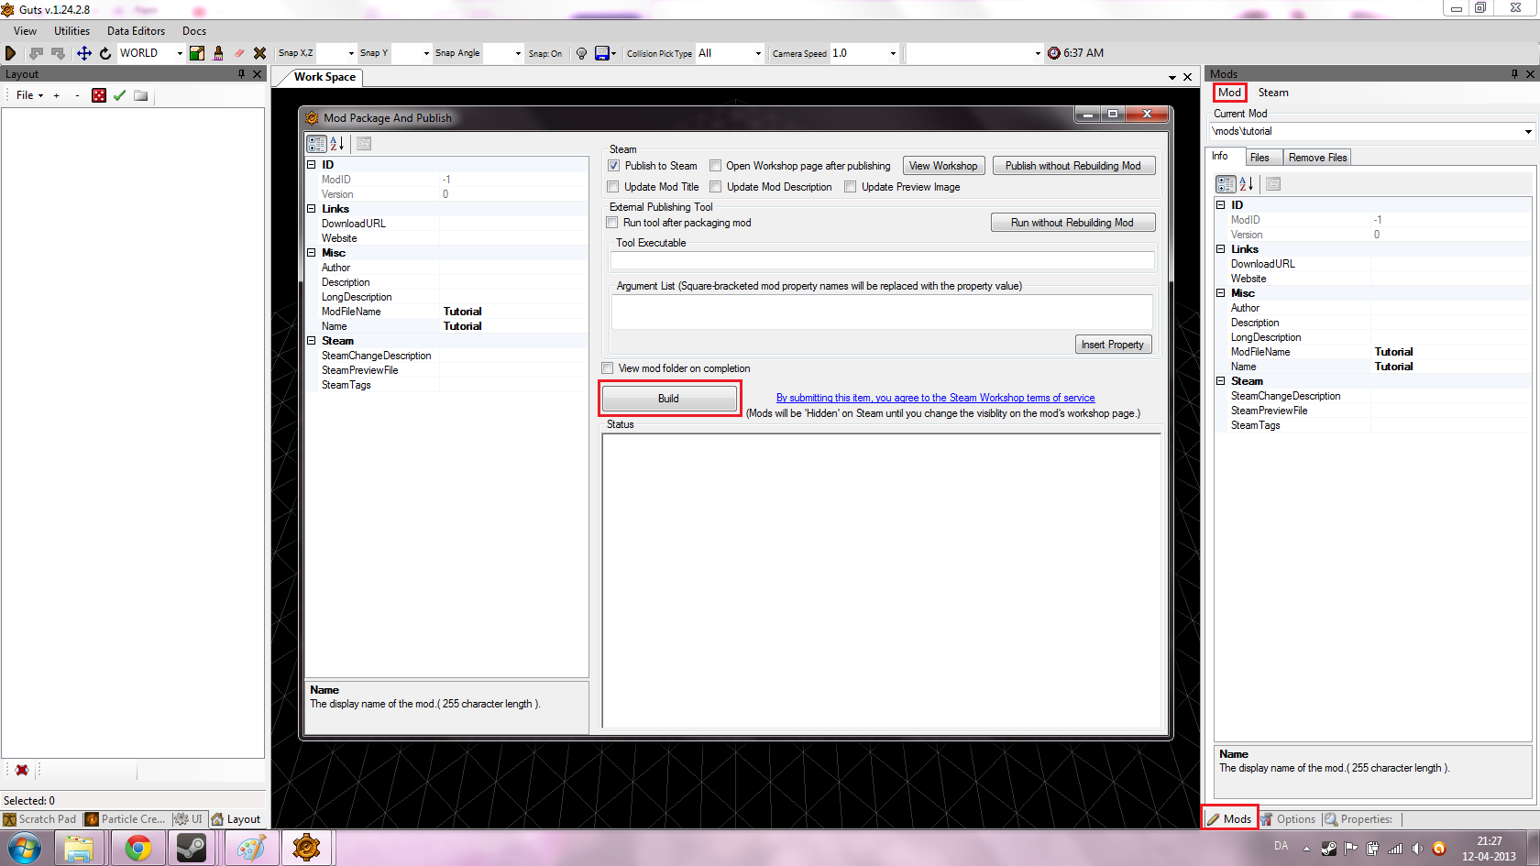The width and height of the screenshot is (1540, 866).
Task: Click the blue floppy disk save icon
Action: (x=602, y=53)
